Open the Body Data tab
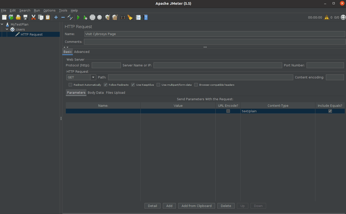The width and height of the screenshot is (346, 214). 95,92
